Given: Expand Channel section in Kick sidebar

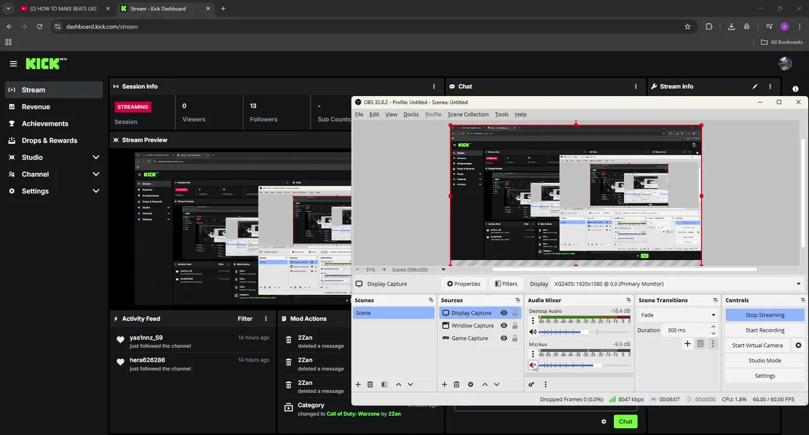Looking at the screenshot, I should pos(95,174).
